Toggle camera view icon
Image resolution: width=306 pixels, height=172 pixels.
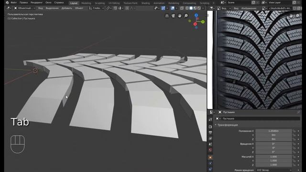click(173, 16)
